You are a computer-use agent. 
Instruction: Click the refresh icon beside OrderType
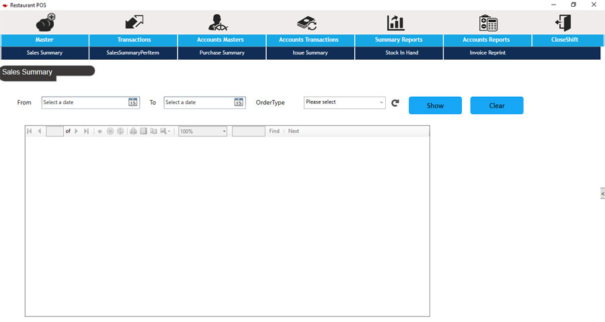(395, 103)
